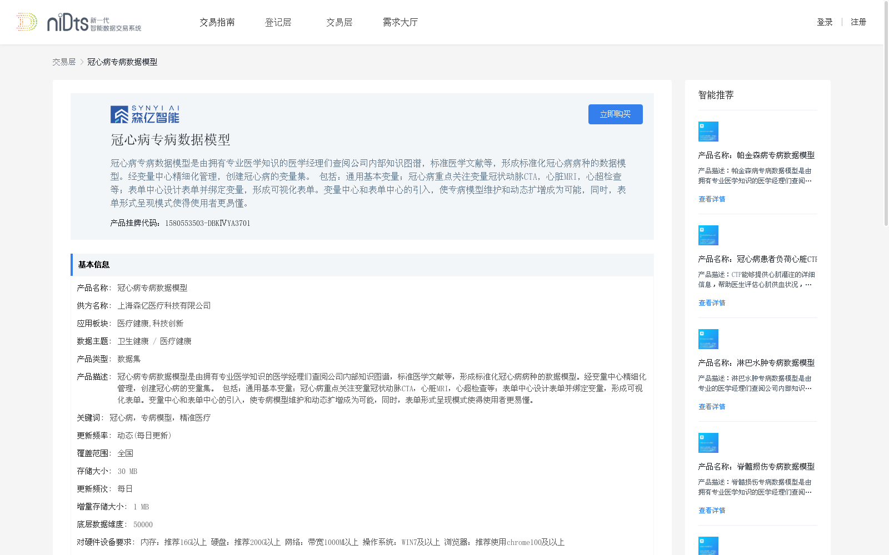
Task: Click the SYNYI AI 森亿智能 company logo
Action: pyautogui.click(x=145, y=114)
